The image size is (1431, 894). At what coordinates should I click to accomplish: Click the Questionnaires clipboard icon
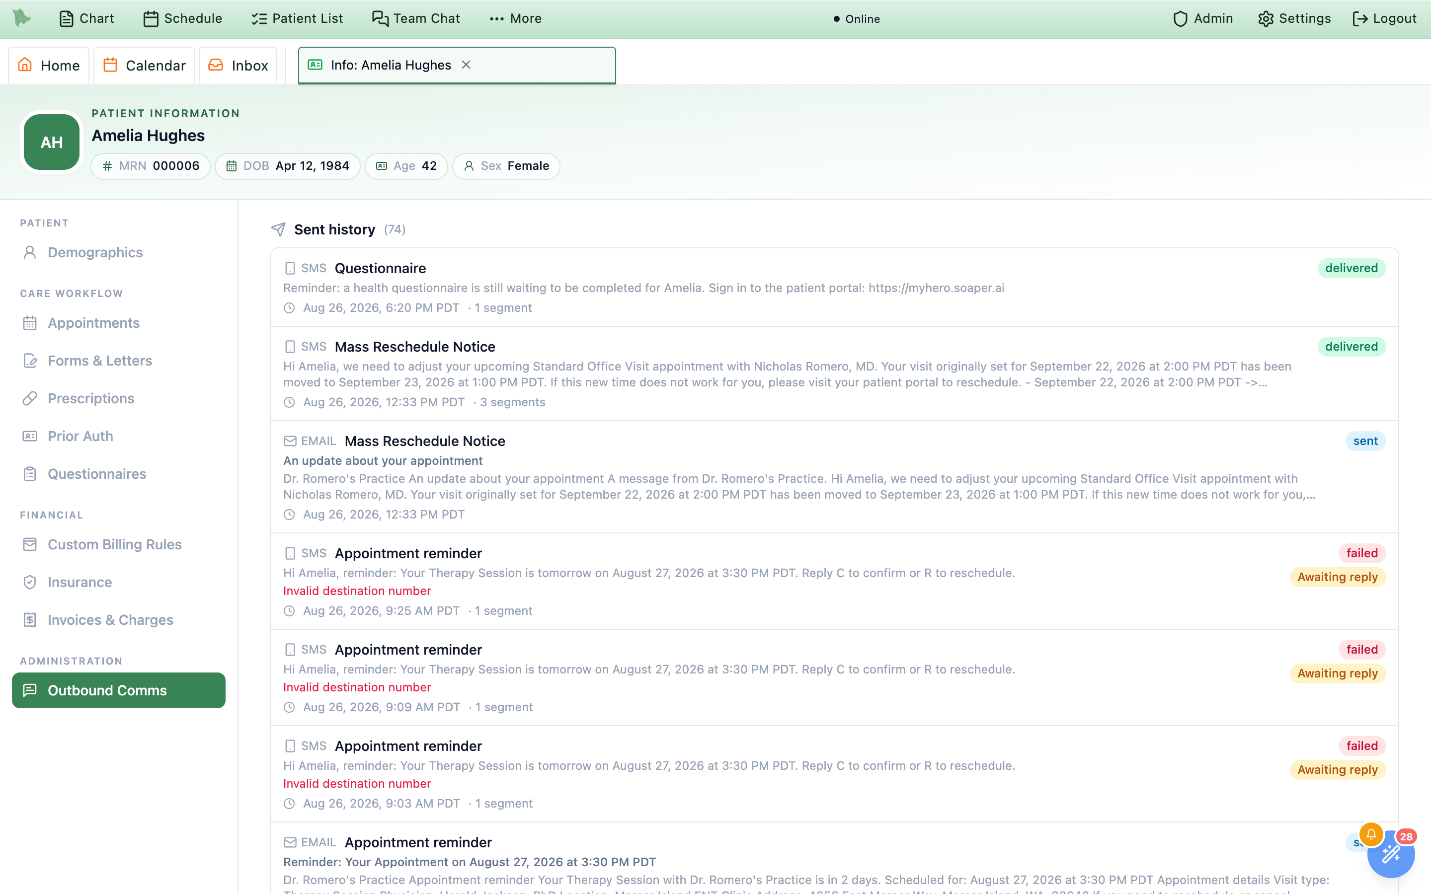coord(30,474)
